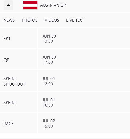Viewport: 130px width, 139px height.
Task: Open the Austrian GP title link
Action: pyautogui.click(x=53, y=5)
